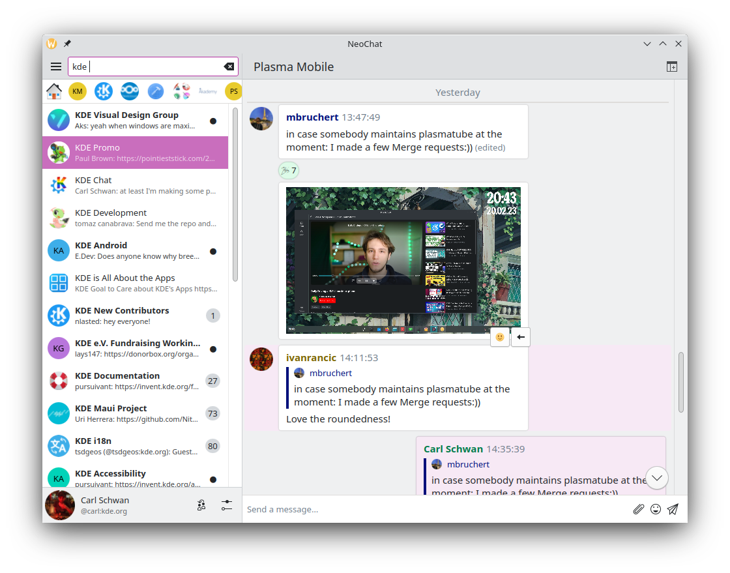Click mbruchert's avatar next to message

pyautogui.click(x=261, y=118)
